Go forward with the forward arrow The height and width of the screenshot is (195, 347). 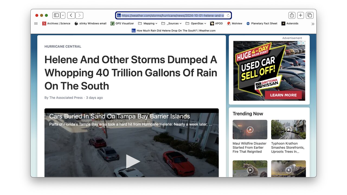[x=79, y=15]
